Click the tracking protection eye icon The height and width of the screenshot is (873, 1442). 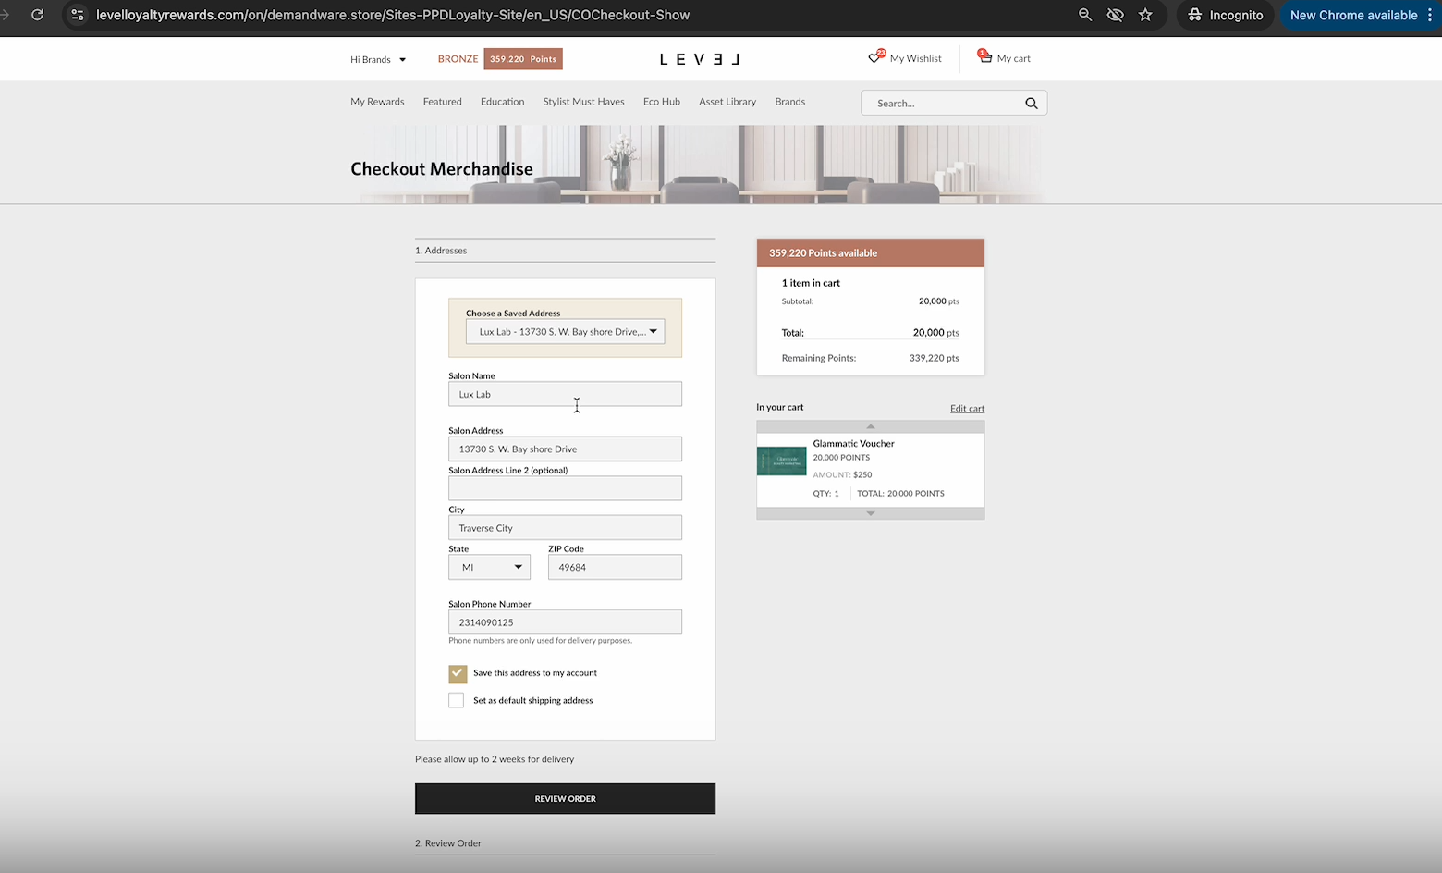(1115, 15)
